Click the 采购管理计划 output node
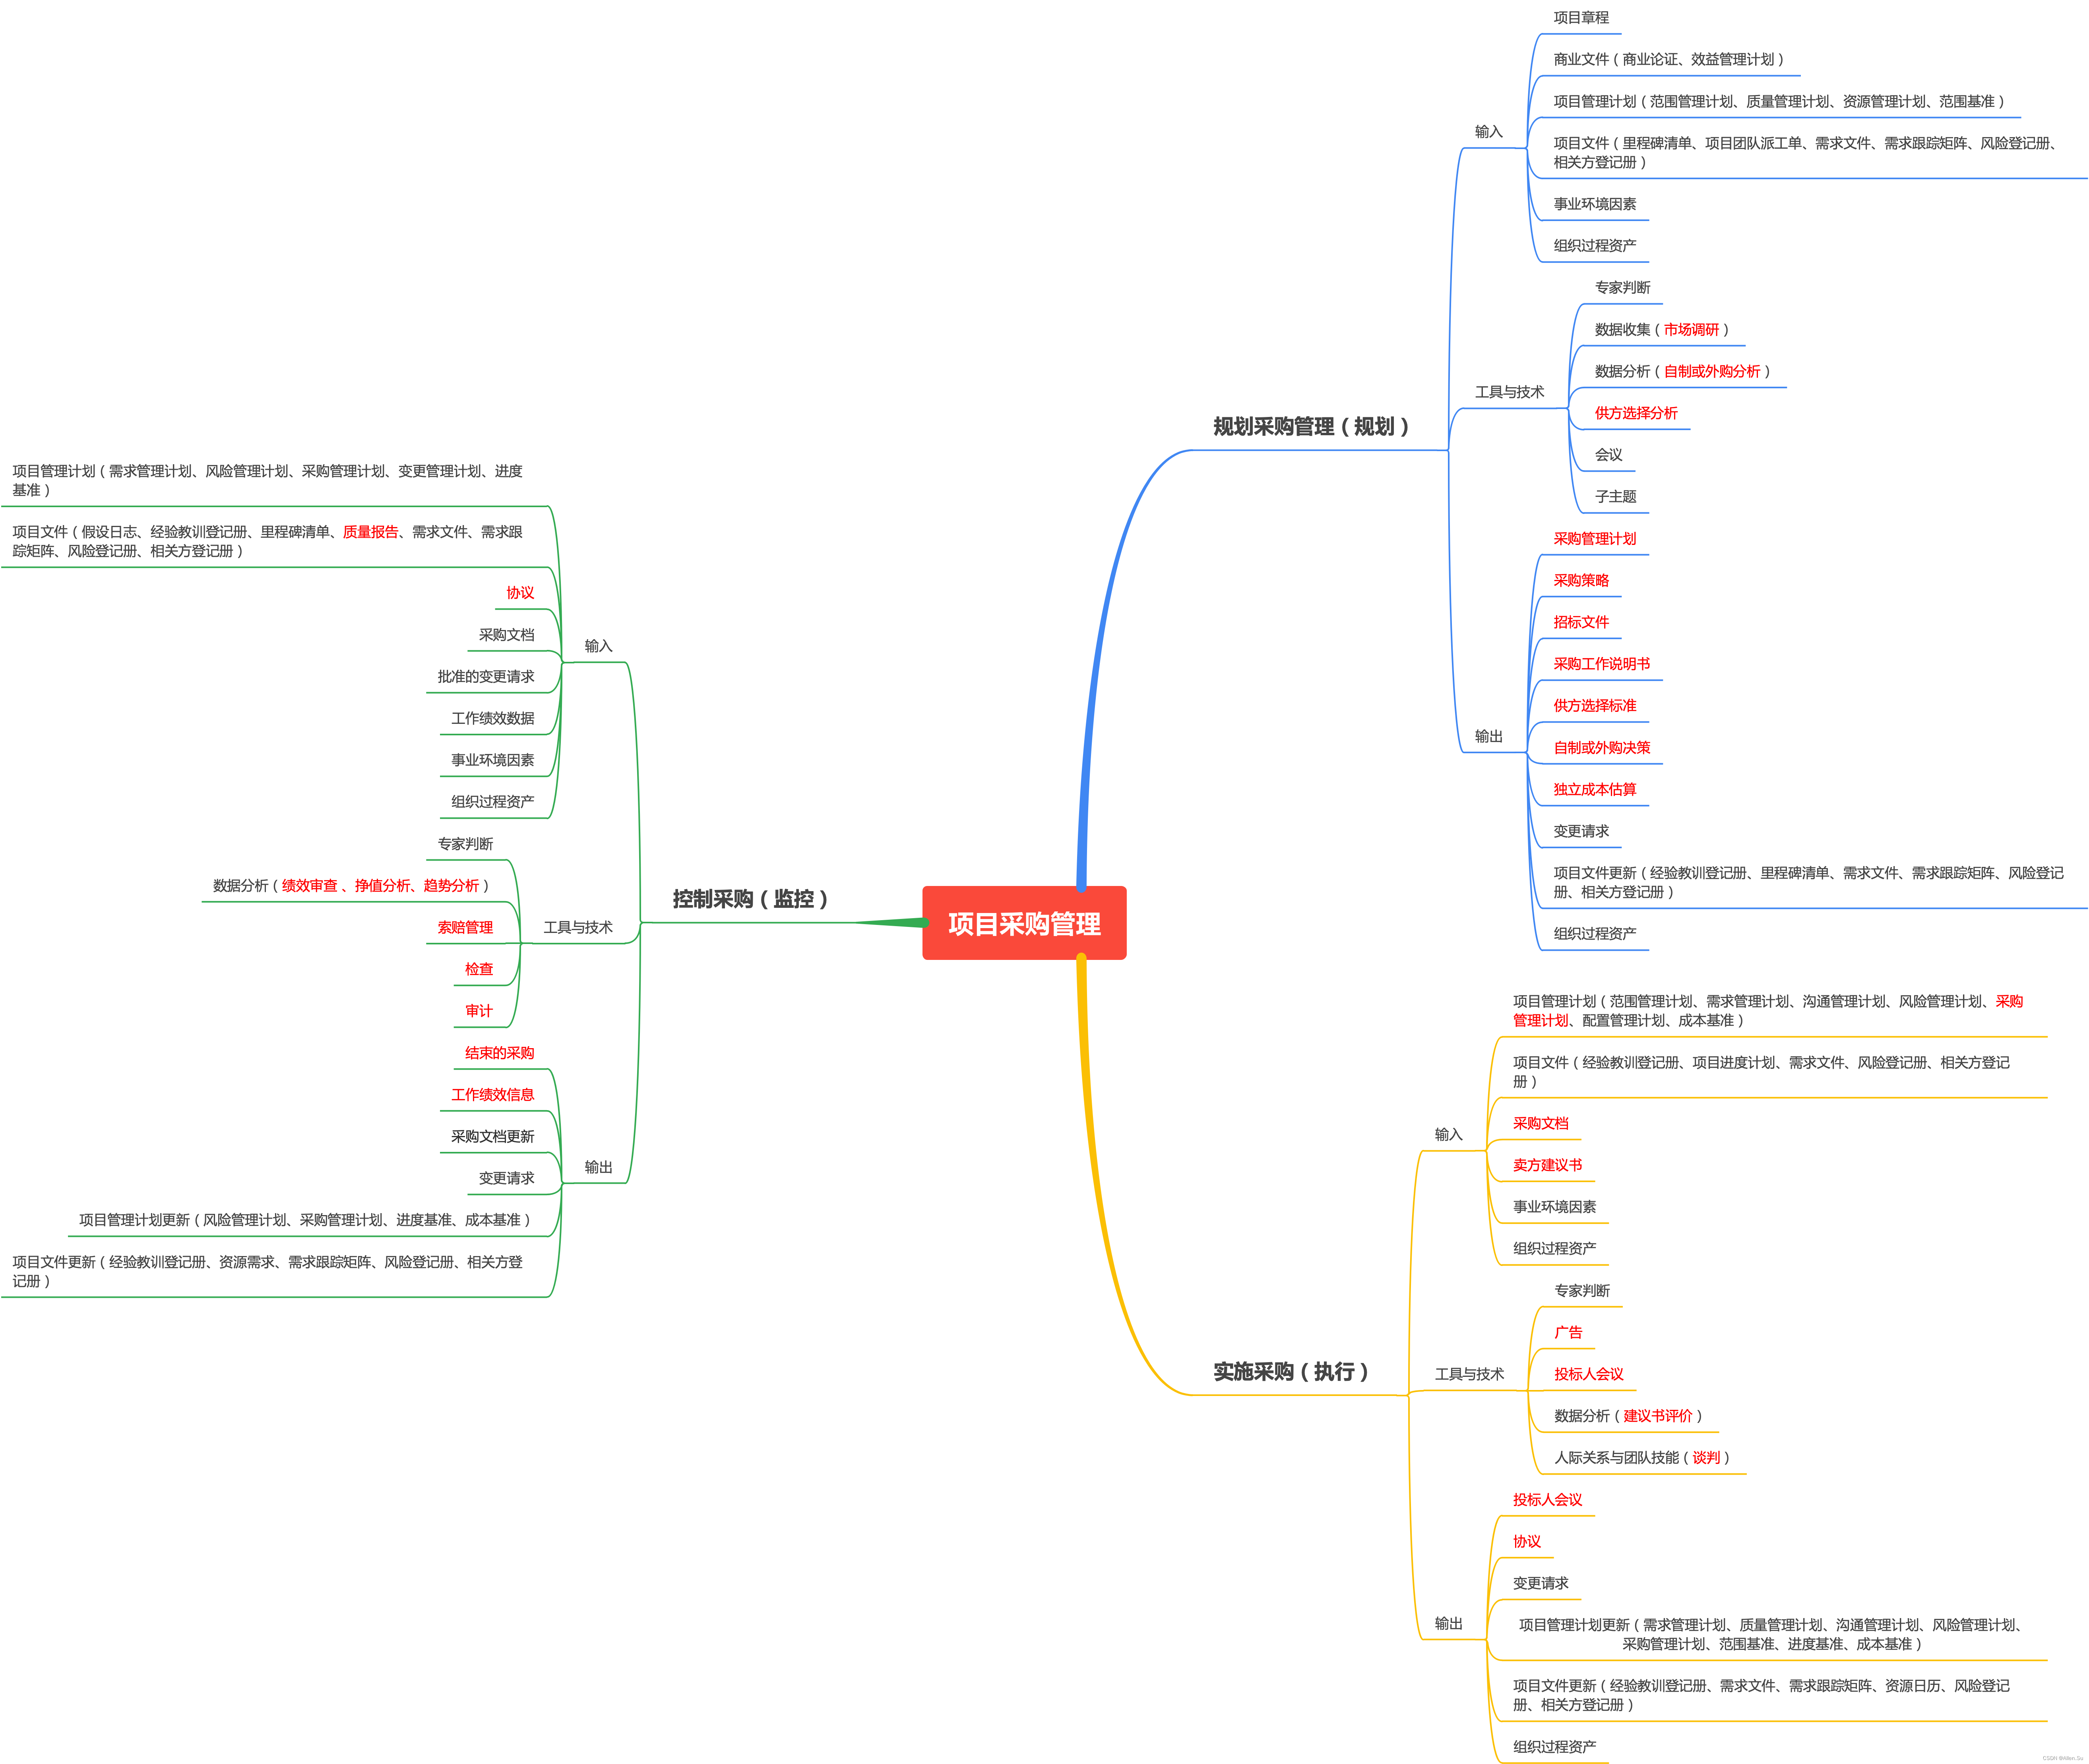 (1594, 539)
